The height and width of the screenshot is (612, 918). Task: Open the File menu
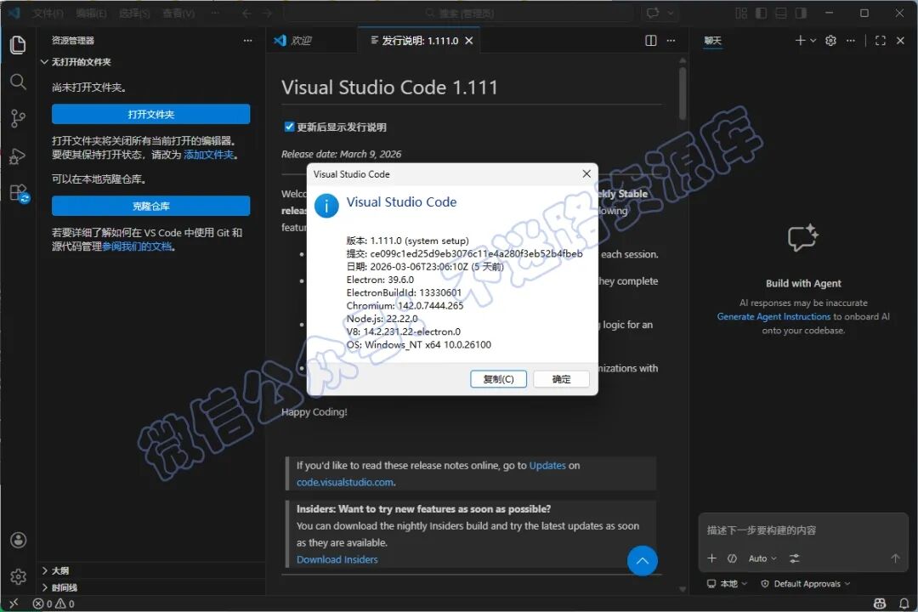point(48,13)
